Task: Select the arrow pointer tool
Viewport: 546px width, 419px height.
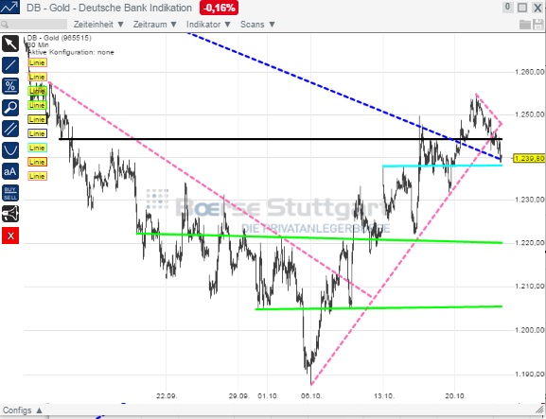Action: (x=10, y=44)
